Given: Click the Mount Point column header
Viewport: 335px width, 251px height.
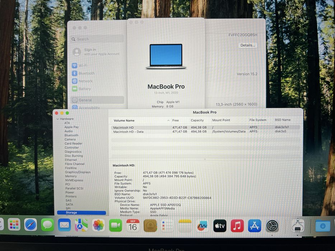Looking at the screenshot, I should [x=221, y=120].
